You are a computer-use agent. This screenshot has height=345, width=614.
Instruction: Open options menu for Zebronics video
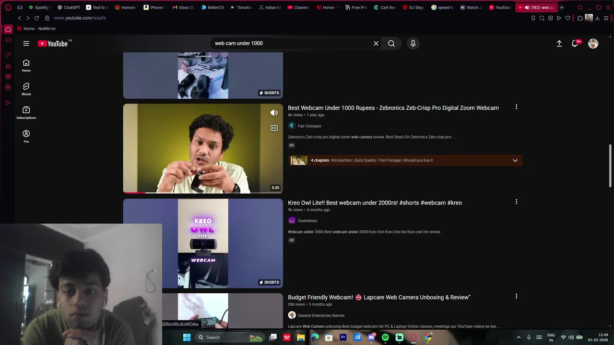point(516,107)
